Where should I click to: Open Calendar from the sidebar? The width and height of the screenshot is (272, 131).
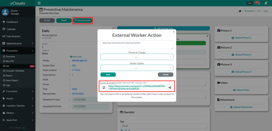11,29
